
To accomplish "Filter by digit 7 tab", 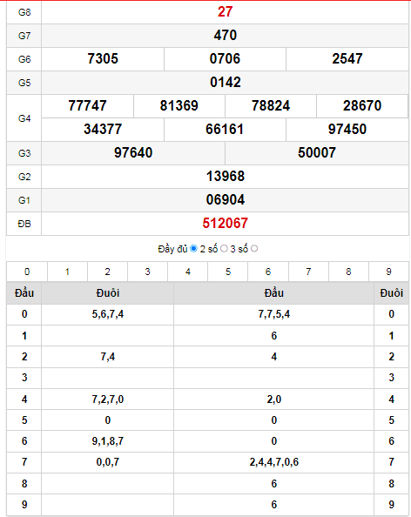I will point(308,272).
